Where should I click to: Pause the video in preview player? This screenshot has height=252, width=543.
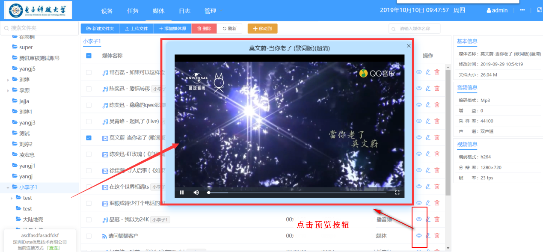182,193
